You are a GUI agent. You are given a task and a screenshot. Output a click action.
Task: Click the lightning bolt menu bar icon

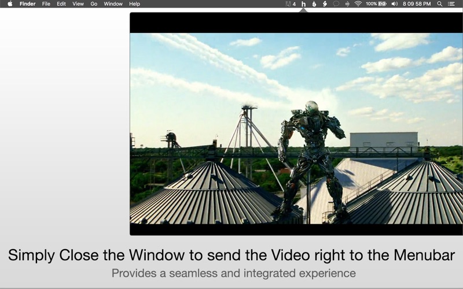click(x=325, y=4)
